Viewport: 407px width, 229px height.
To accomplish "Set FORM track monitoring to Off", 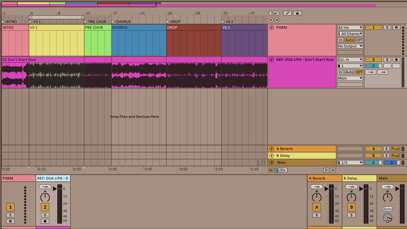I will [359, 40].
